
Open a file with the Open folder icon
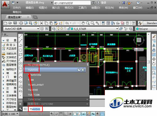10,23
